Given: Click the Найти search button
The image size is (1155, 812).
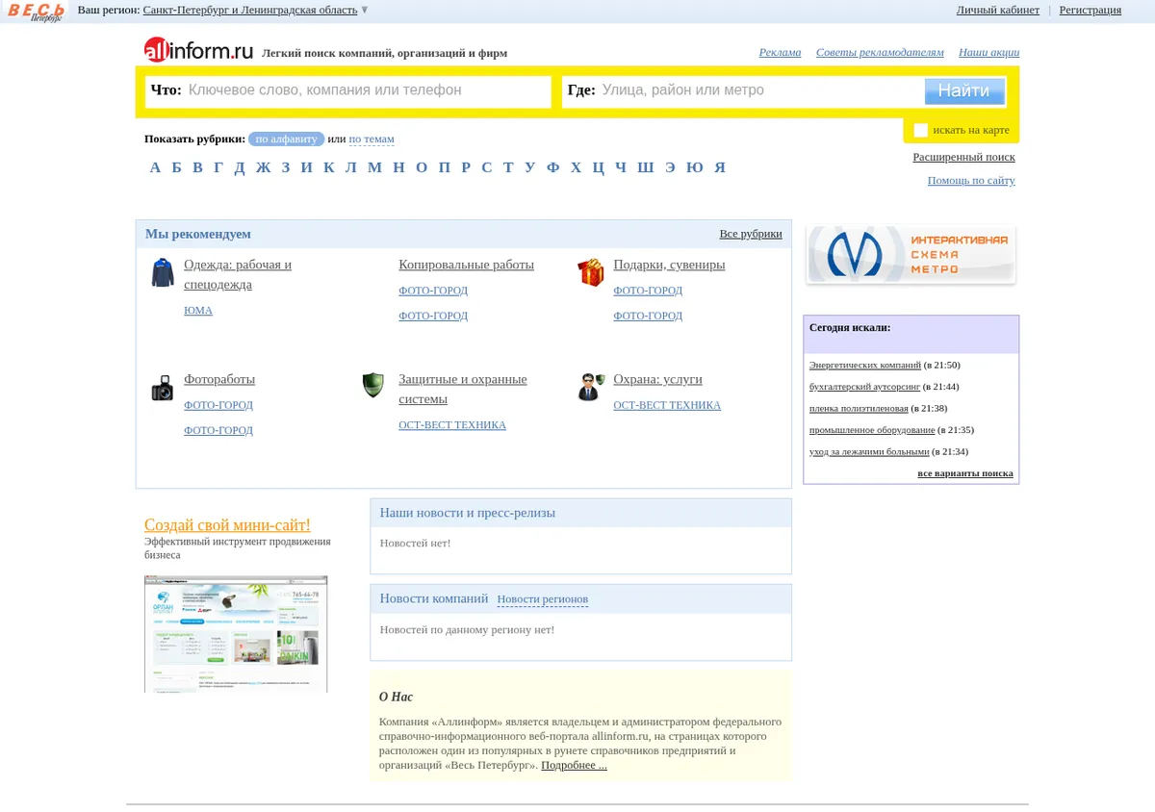Looking at the screenshot, I should click(964, 90).
